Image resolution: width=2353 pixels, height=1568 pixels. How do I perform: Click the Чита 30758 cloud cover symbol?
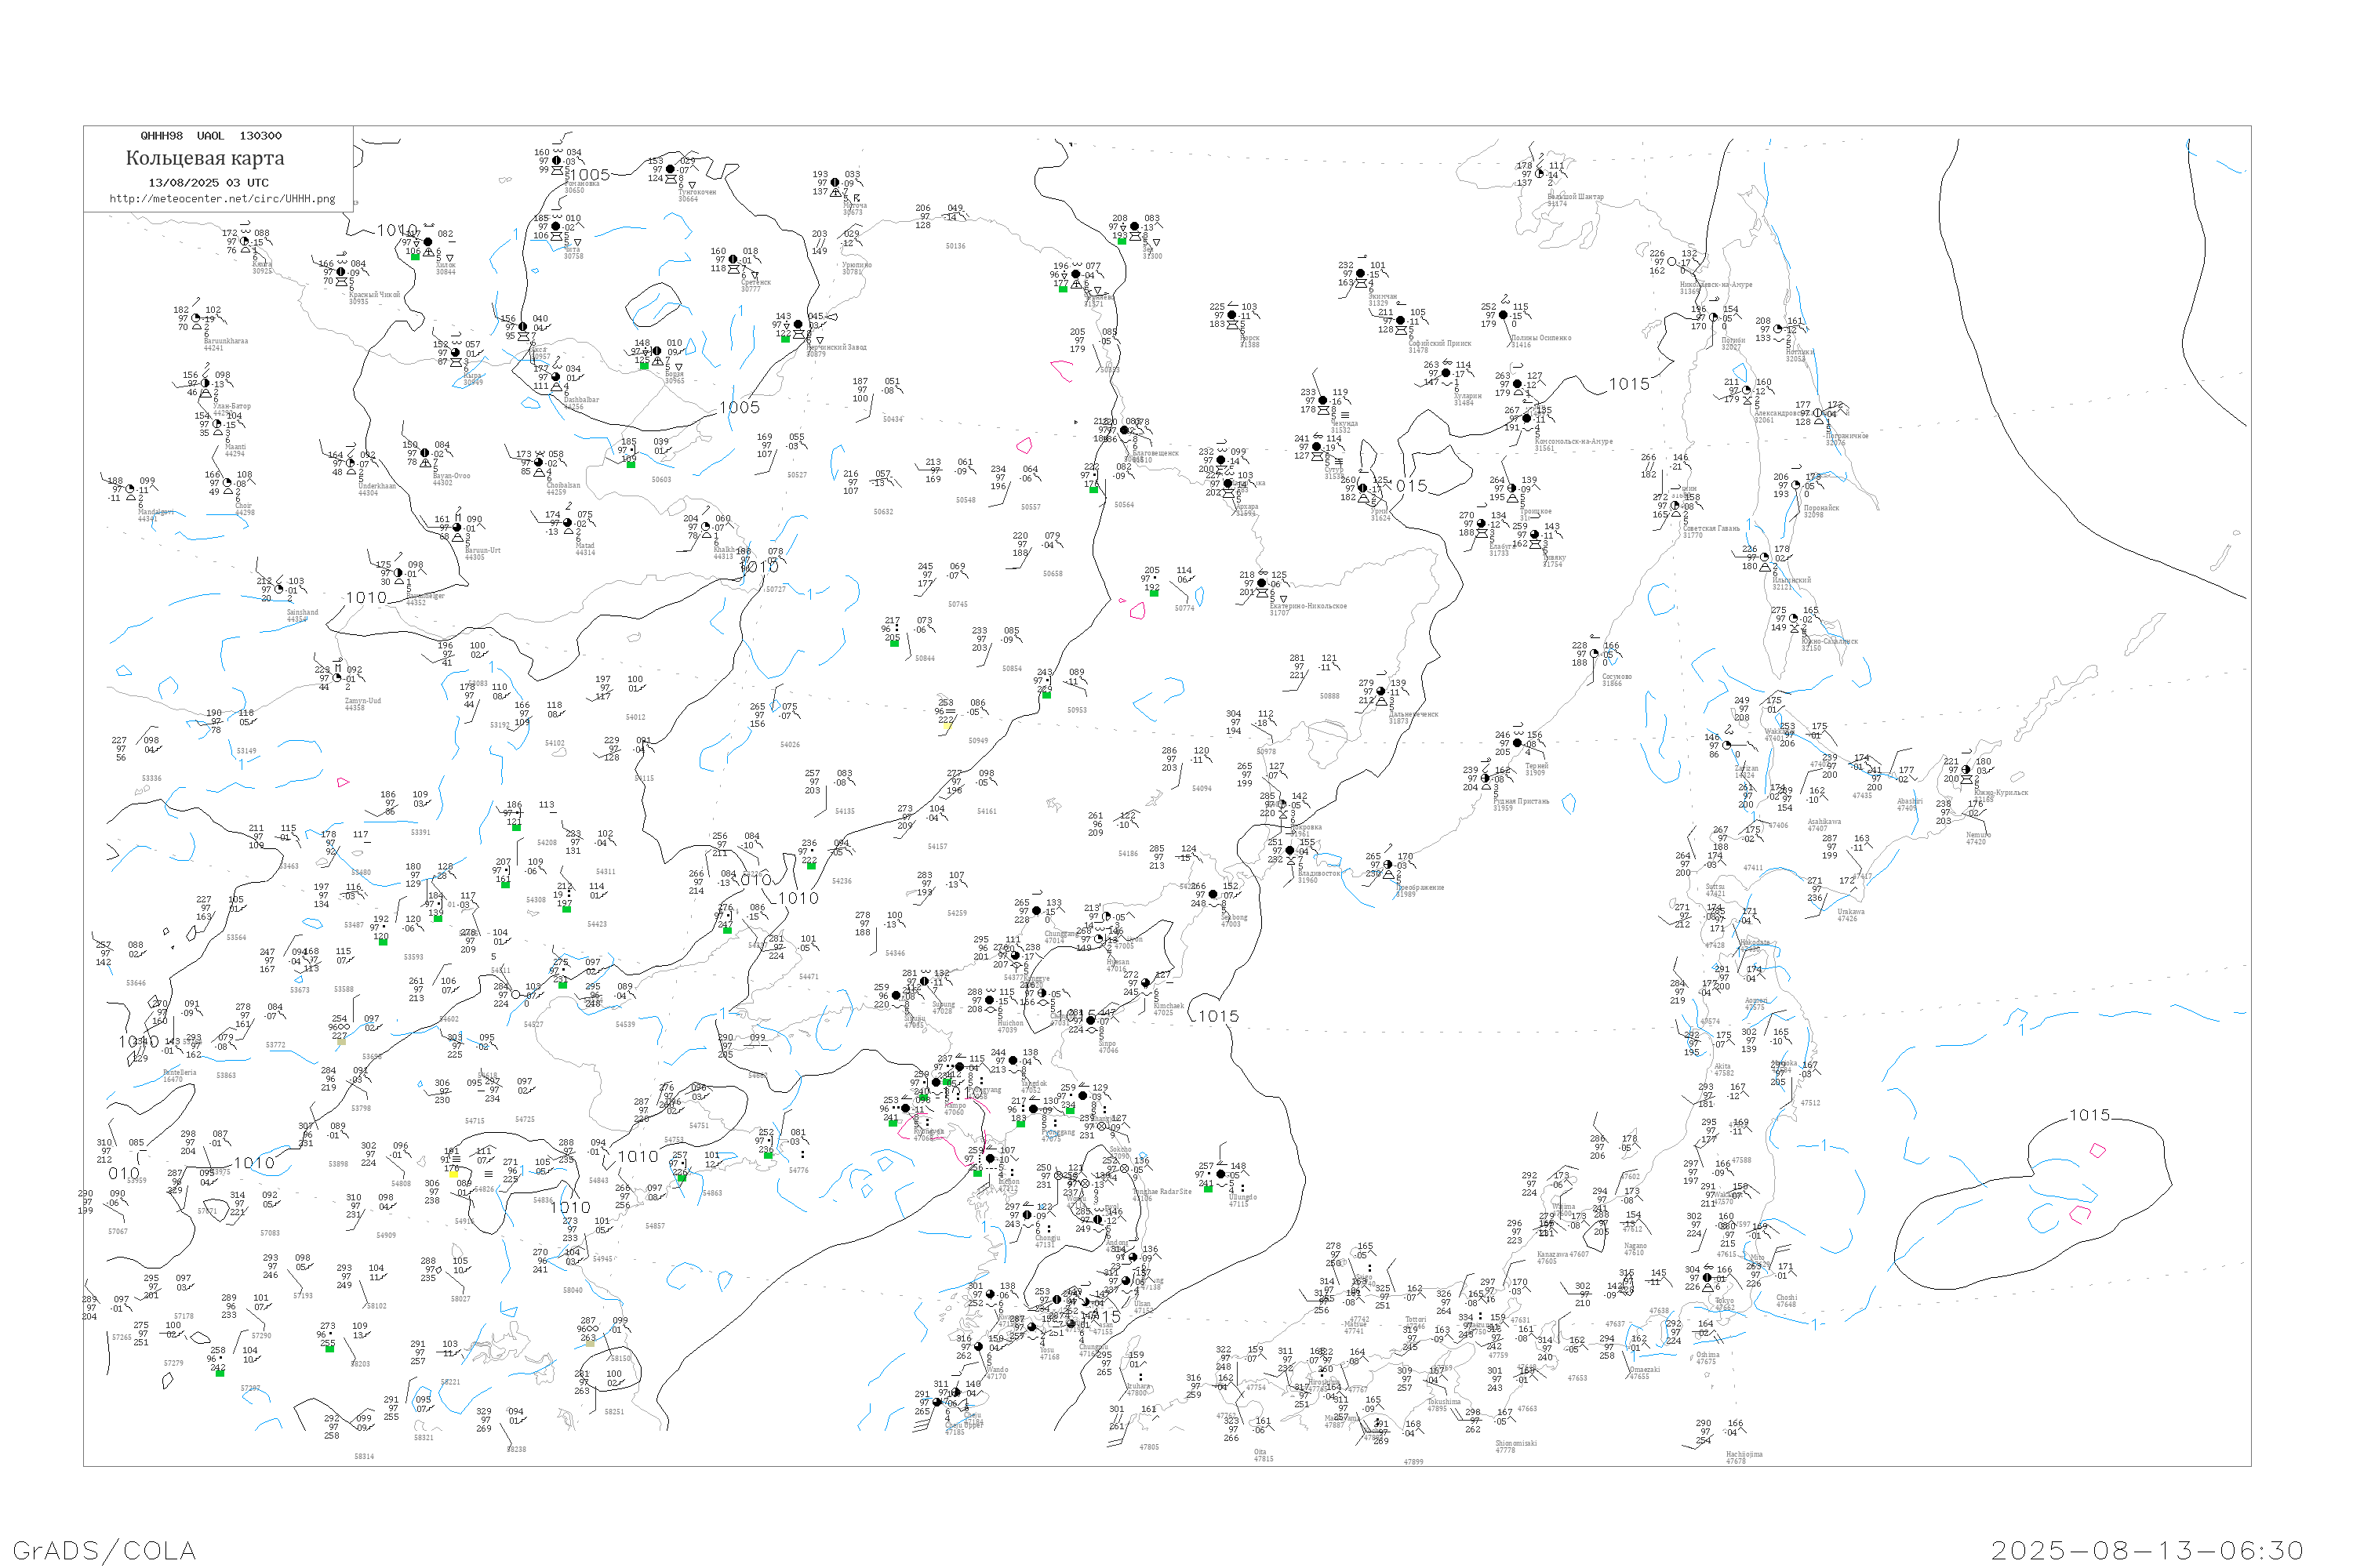click(556, 227)
